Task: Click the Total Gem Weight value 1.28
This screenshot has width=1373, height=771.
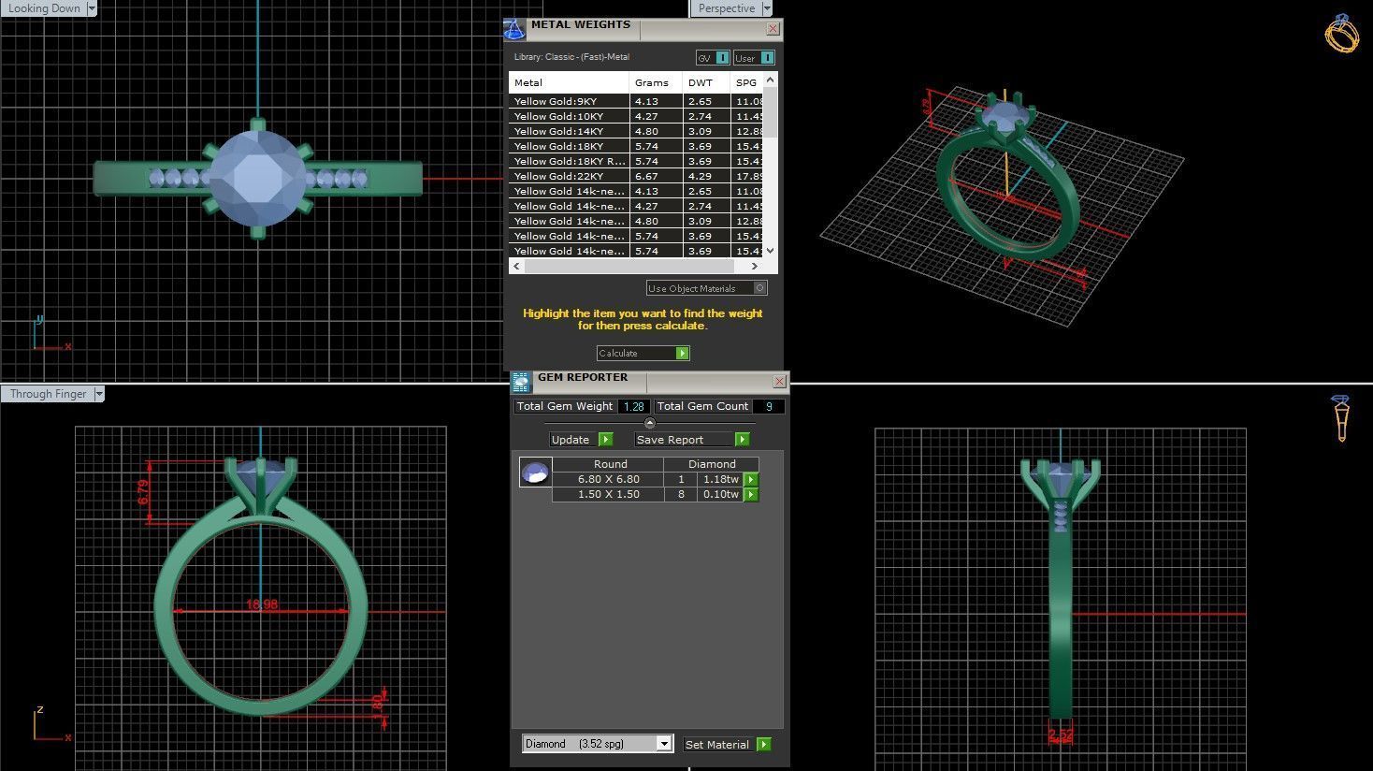Action: click(634, 406)
